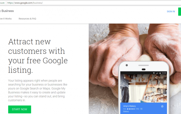Click the green START NOW button

click(20, 109)
